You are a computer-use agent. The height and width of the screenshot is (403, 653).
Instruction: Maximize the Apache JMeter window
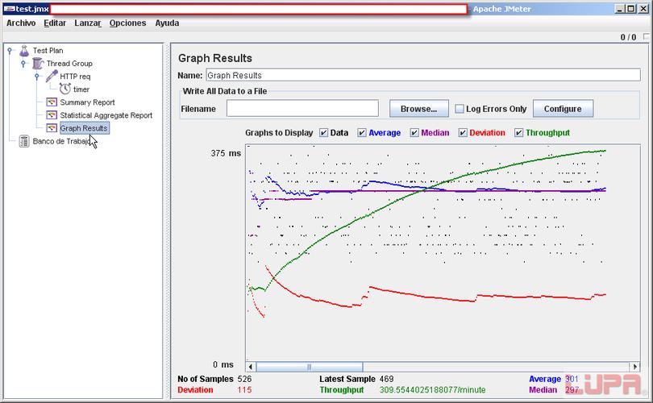coord(631,9)
